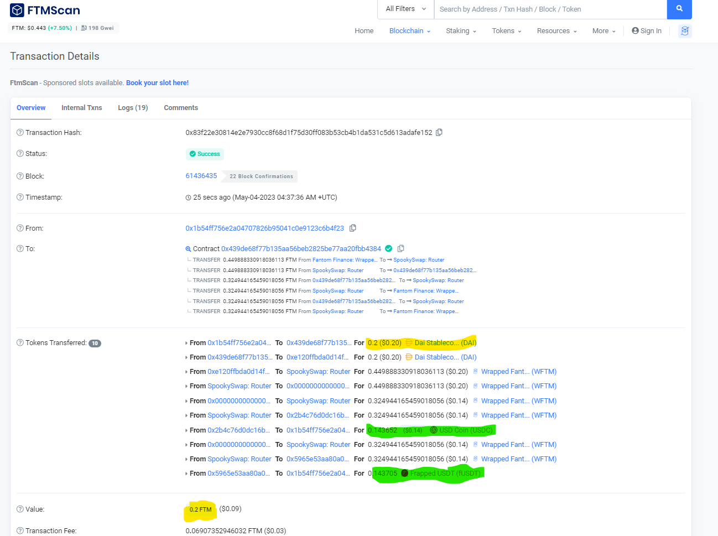Click the Frapped USDT (fUSDT) token link
Image resolution: width=718 pixels, height=536 pixels.
pyautogui.click(x=445, y=473)
